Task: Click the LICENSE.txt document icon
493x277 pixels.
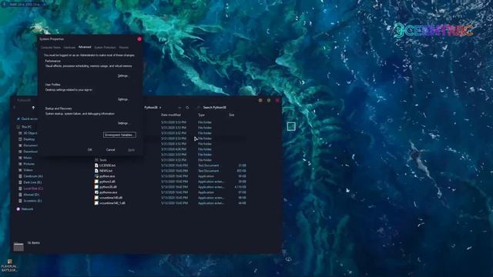Action: [x=96, y=165]
